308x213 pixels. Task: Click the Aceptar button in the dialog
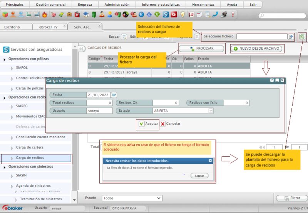(147, 124)
